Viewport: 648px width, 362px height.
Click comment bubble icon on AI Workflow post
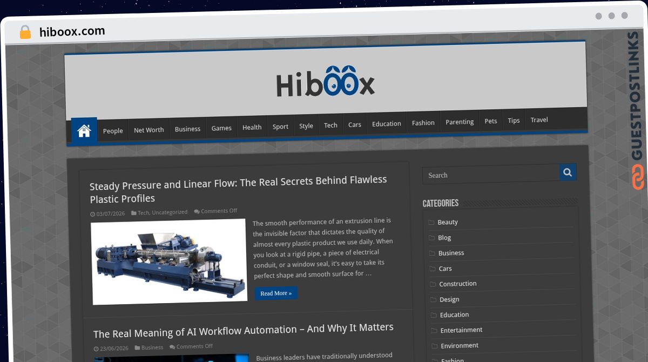(x=172, y=347)
